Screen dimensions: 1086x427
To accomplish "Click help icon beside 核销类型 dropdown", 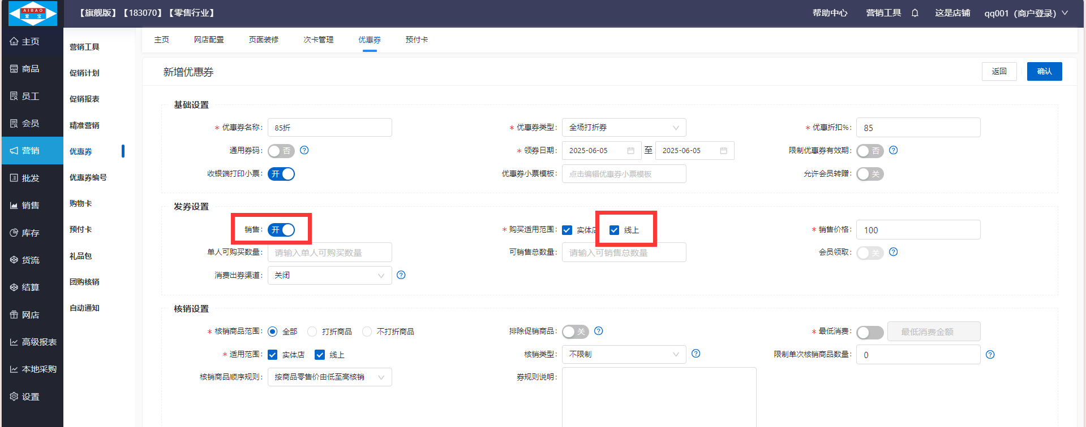I will (x=696, y=354).
